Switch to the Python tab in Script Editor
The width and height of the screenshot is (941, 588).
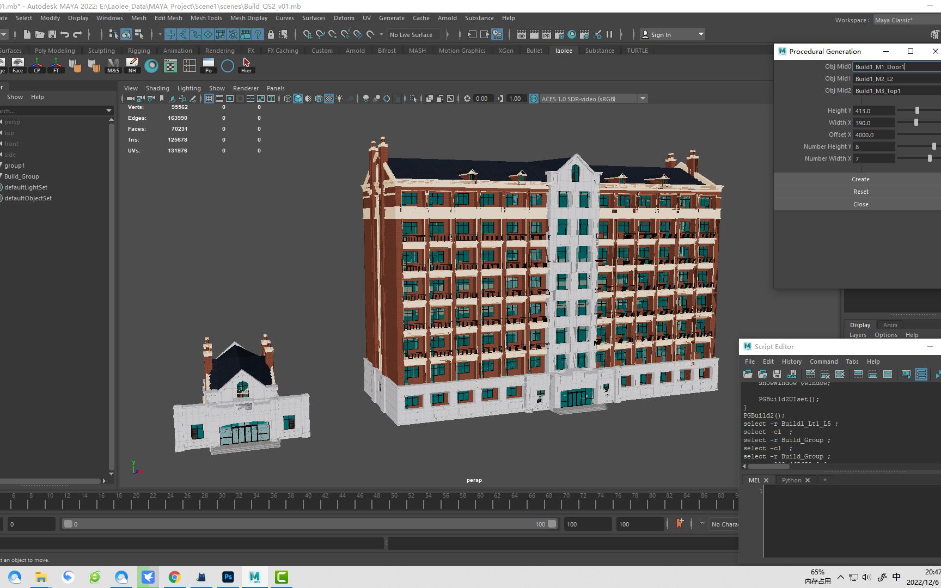[x=791, y=480]
